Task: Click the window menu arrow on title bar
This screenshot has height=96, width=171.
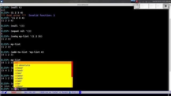Action: [1, 5]
